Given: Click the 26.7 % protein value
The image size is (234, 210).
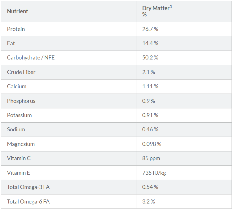Looking at the screenshot, I should [150, 29].
